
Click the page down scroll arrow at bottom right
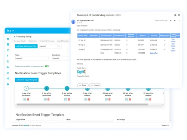[x=170, y=121]
